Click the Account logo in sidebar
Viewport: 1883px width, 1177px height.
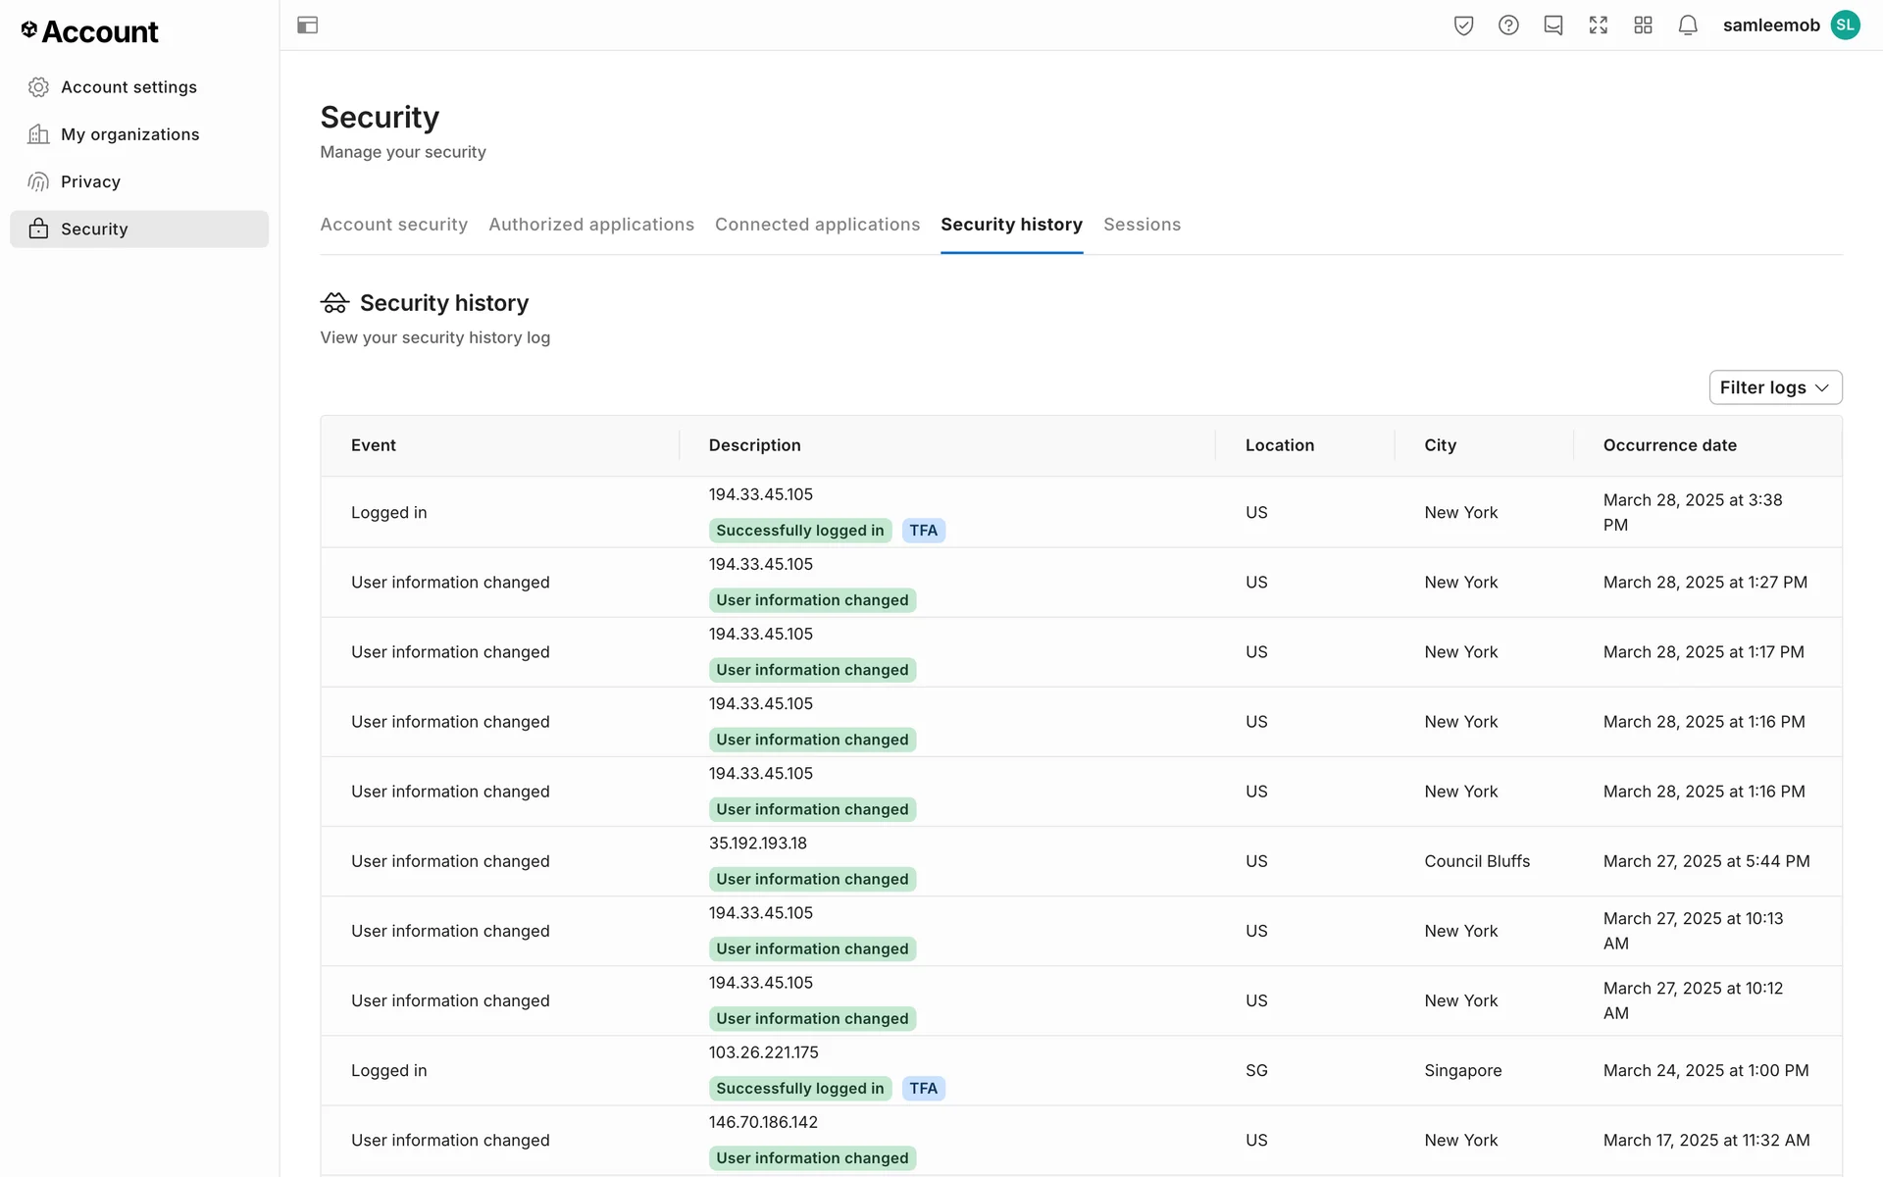click(89, 31)
